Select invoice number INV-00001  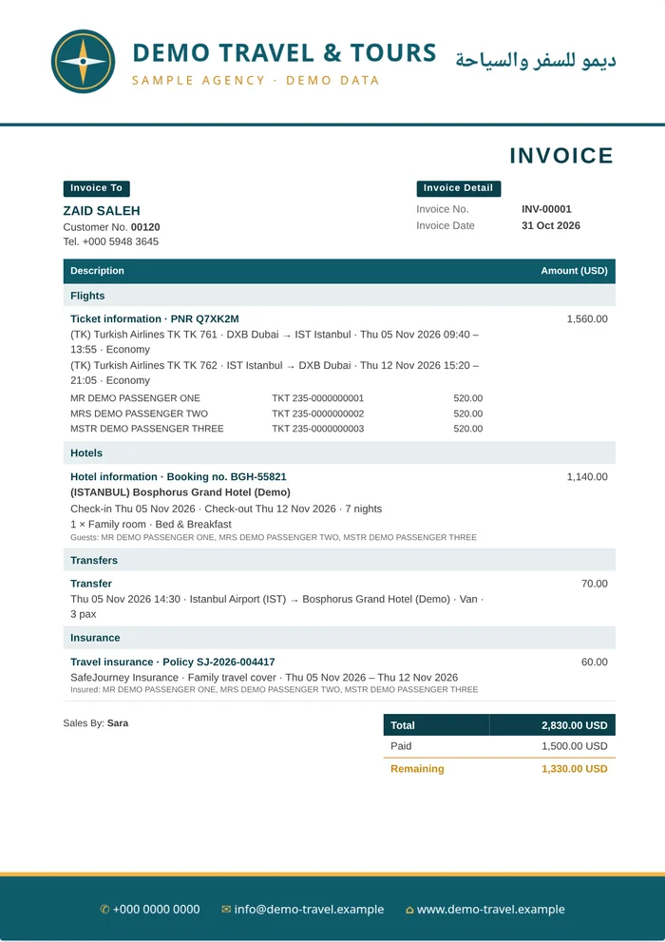click(546, 209)
